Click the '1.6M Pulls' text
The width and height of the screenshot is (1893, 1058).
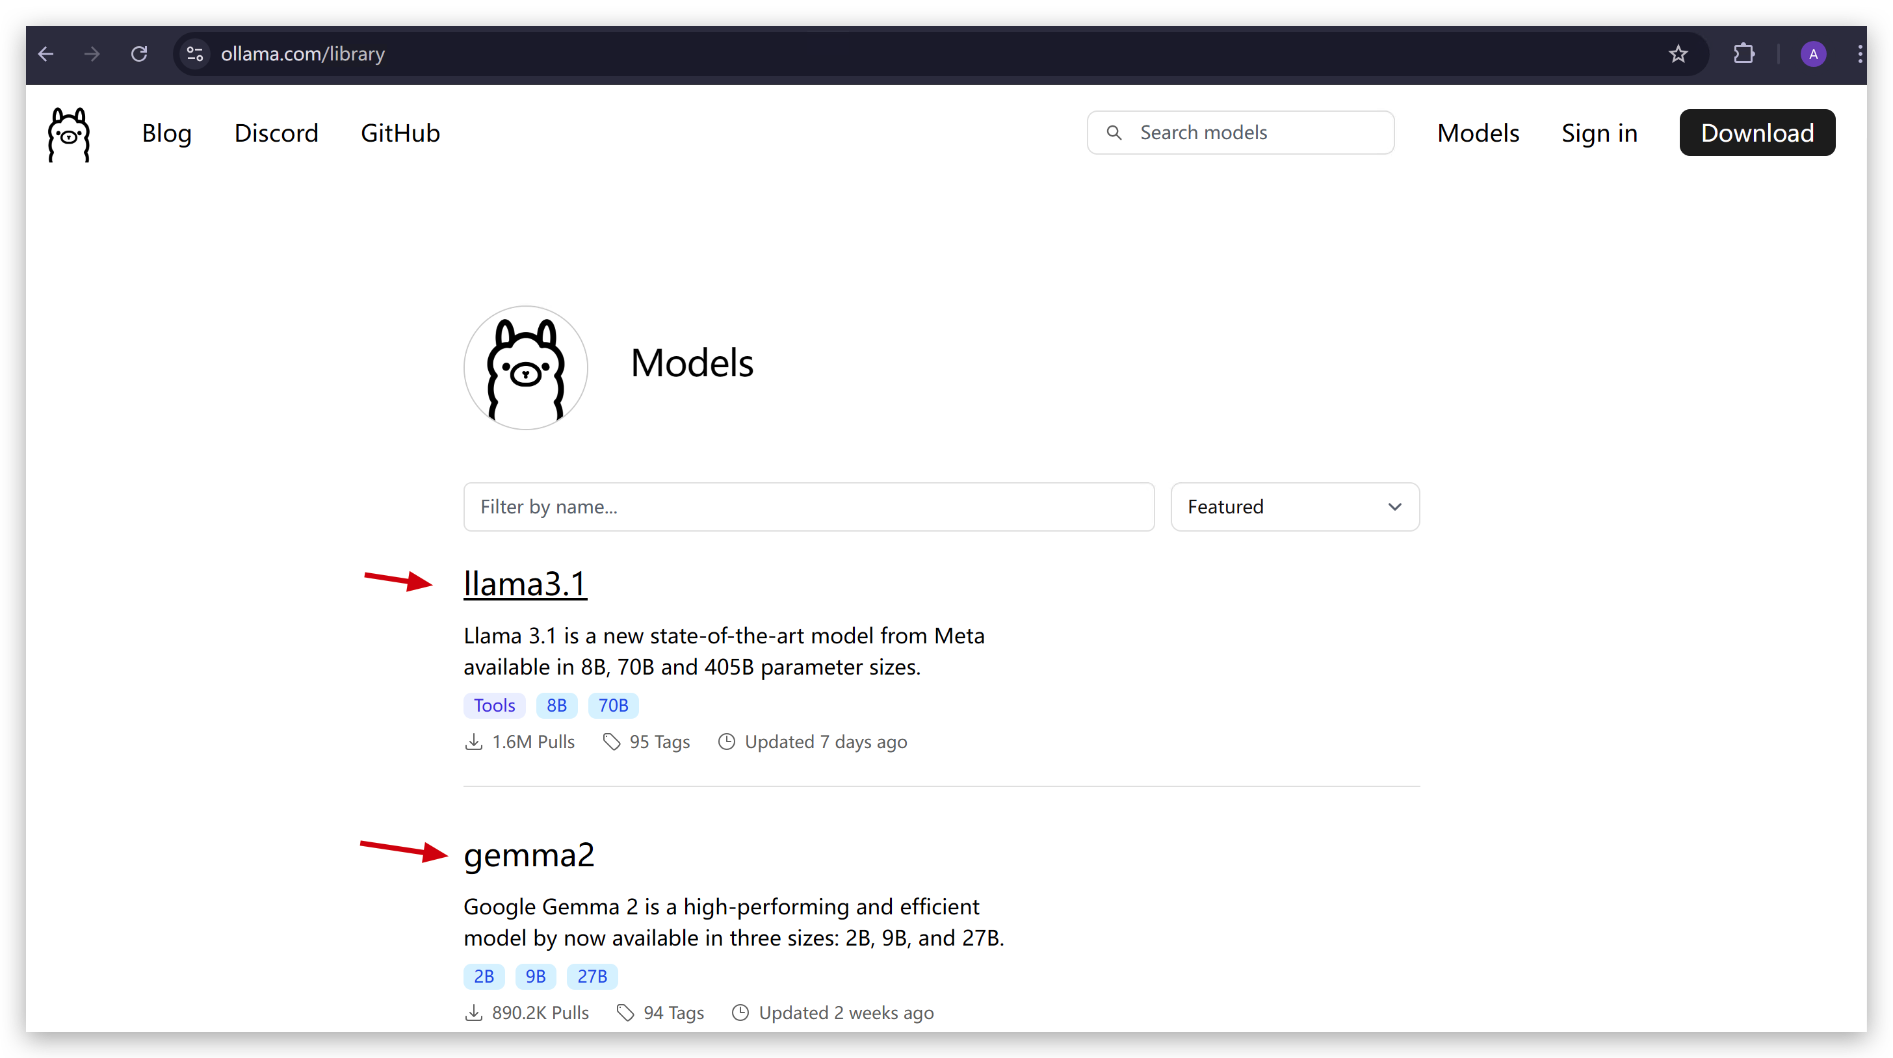(533, 742)
